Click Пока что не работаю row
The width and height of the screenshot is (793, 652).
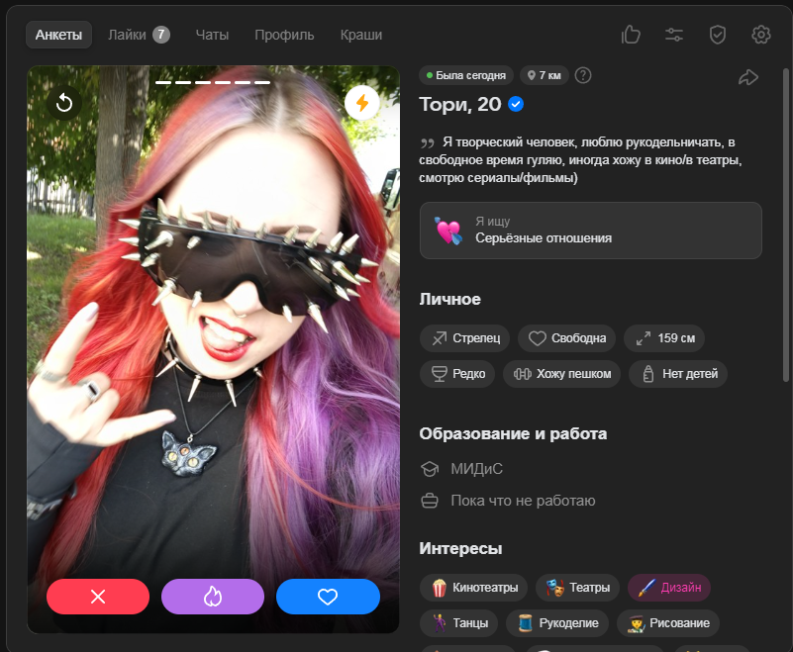[x=508, y=501]
